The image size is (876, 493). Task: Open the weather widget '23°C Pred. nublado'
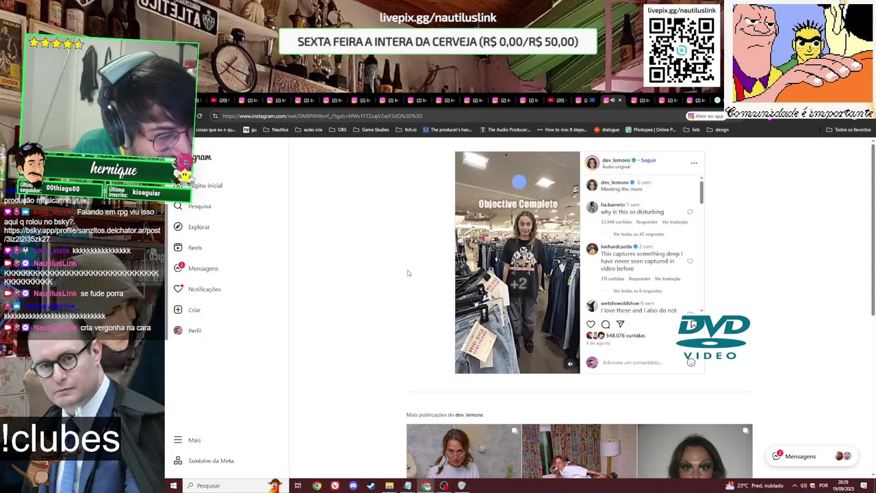[754, 485]
